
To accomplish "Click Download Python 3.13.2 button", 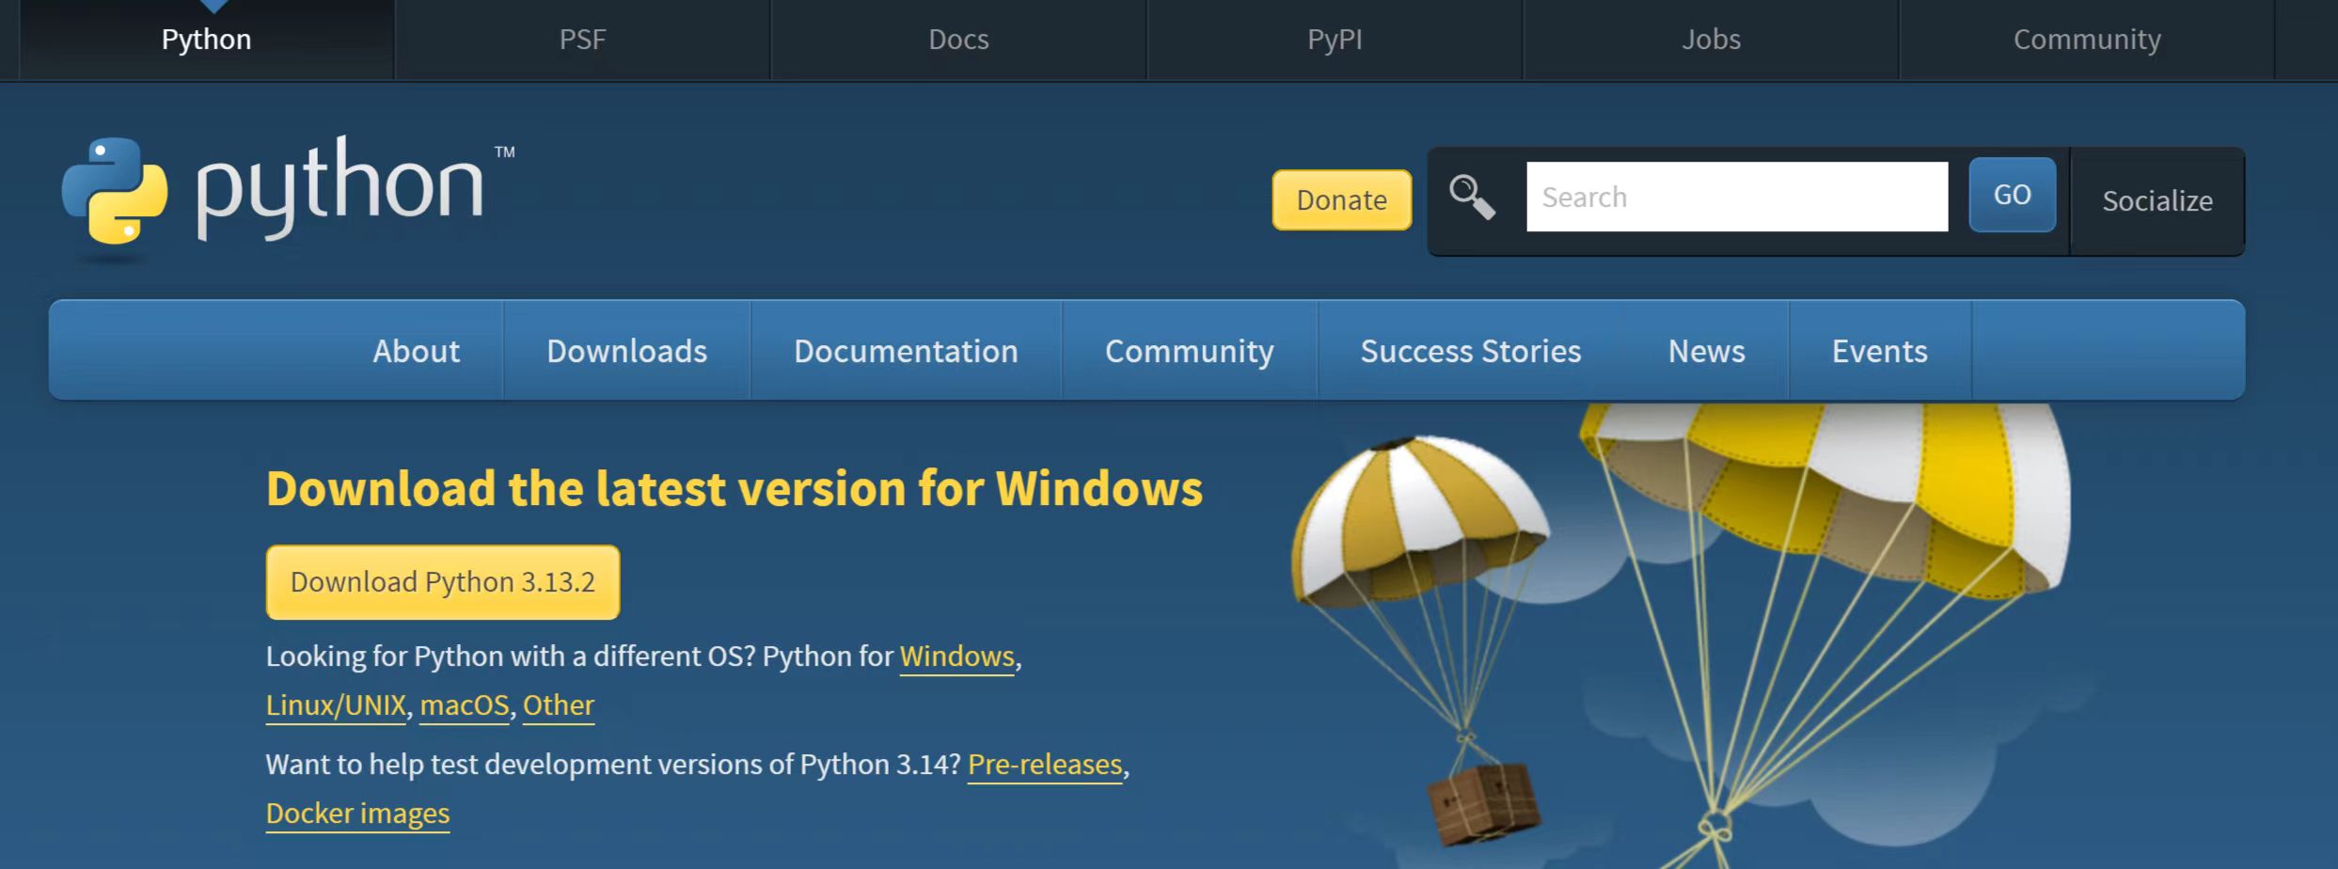I will click(443, 582).
